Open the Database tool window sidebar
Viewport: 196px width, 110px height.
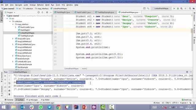point(194,17)
